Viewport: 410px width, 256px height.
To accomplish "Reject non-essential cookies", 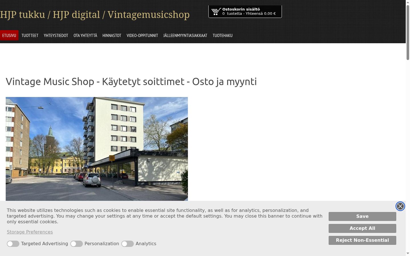I will click(x=362, y=240).
